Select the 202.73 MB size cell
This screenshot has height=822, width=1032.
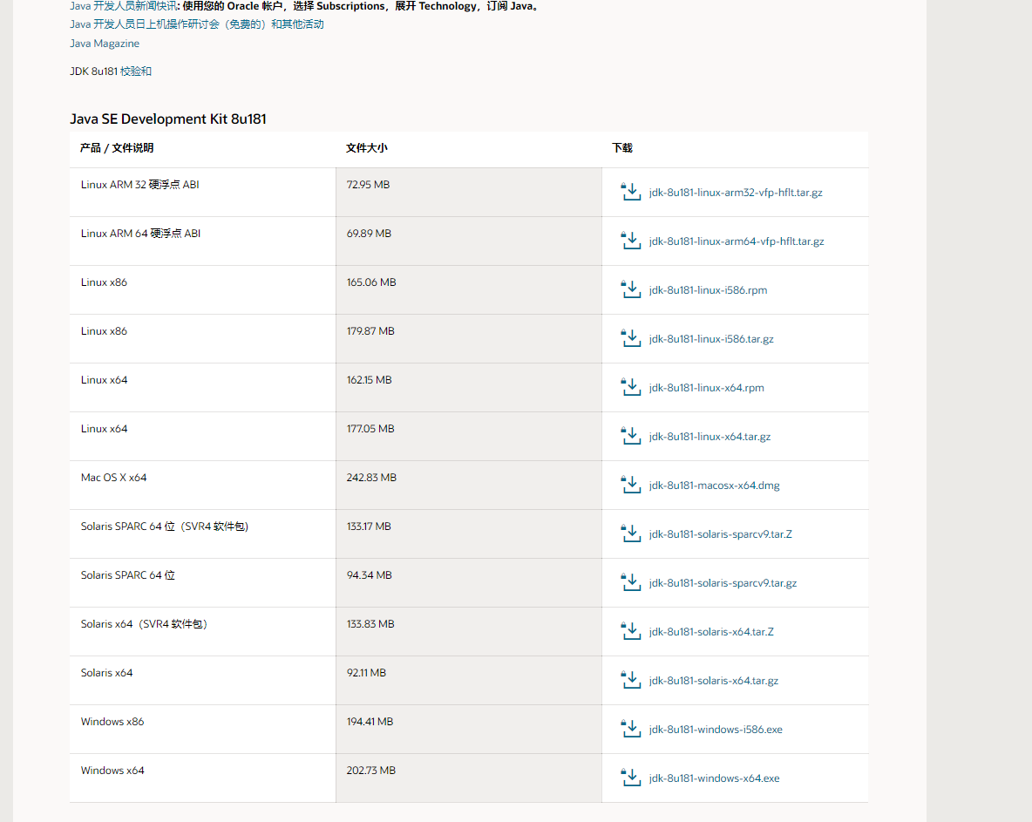(x=469, y=778)
